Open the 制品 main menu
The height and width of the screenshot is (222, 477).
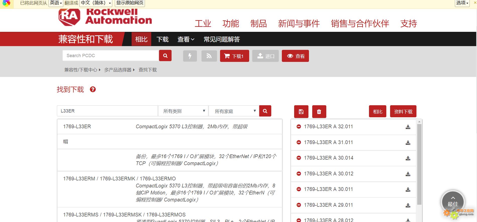coord(259,24)
